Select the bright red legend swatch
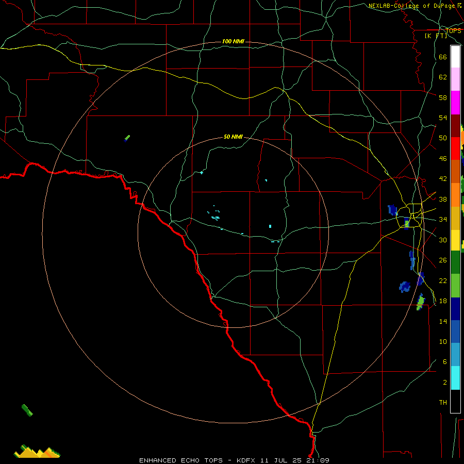 [x=455, y=148]
